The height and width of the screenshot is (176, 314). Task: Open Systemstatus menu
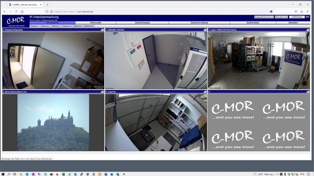coord(253,23)
